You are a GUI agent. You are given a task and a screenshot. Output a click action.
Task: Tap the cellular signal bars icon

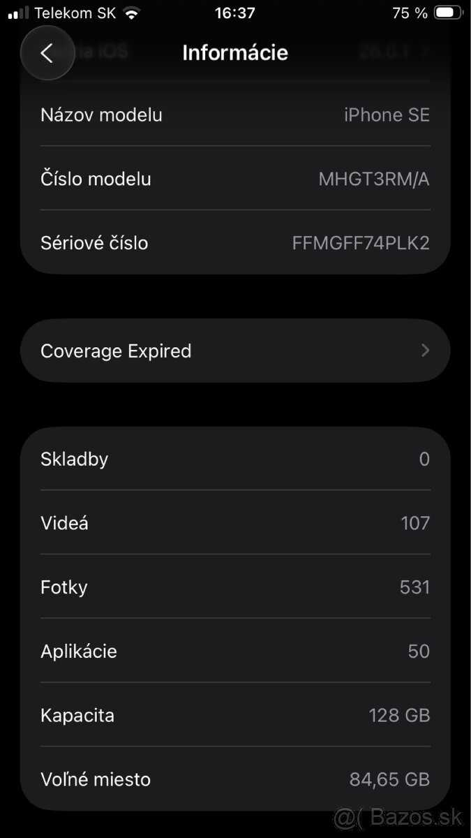19,13
